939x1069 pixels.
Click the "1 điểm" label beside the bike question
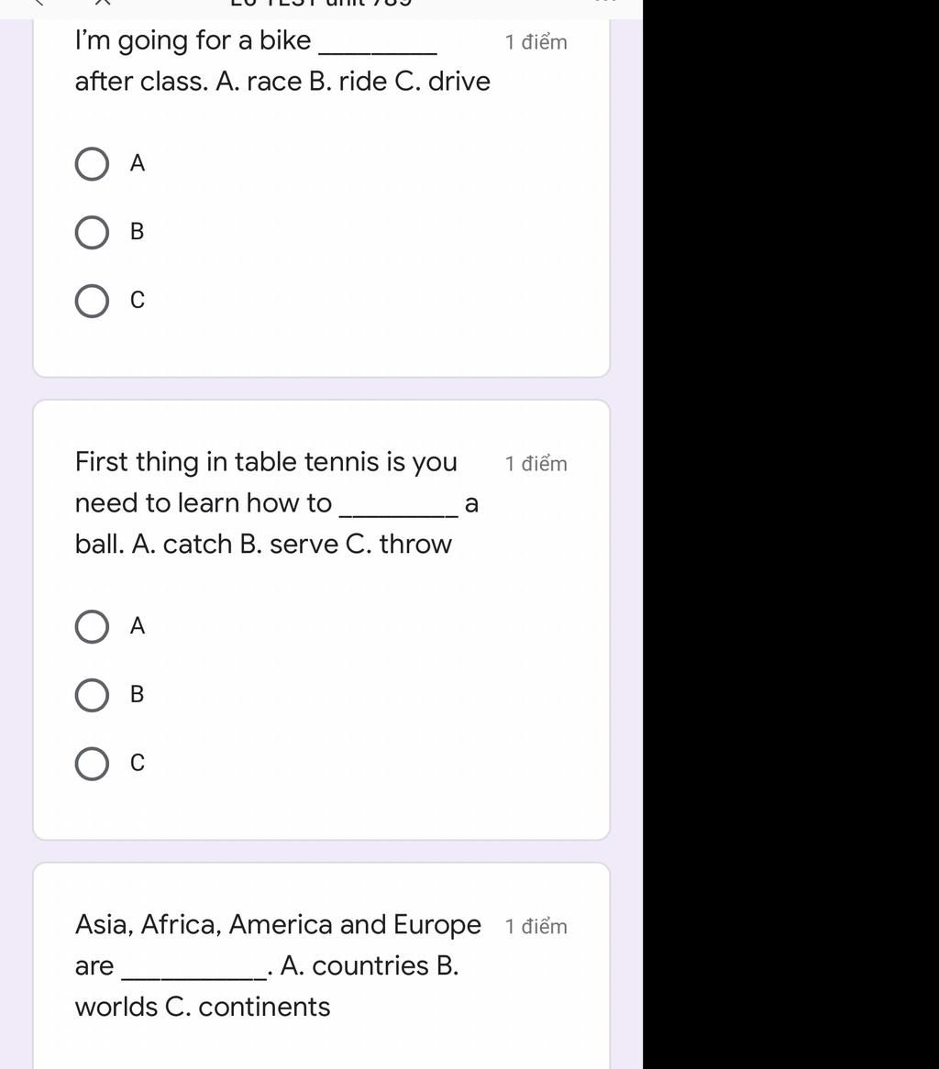click(536, 42)
